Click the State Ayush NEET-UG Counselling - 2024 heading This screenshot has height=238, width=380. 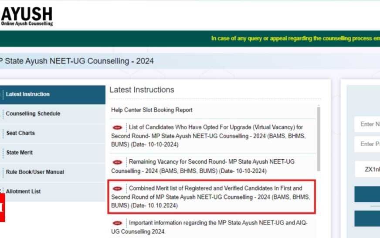pyautogui.click(x=77, y=61)
